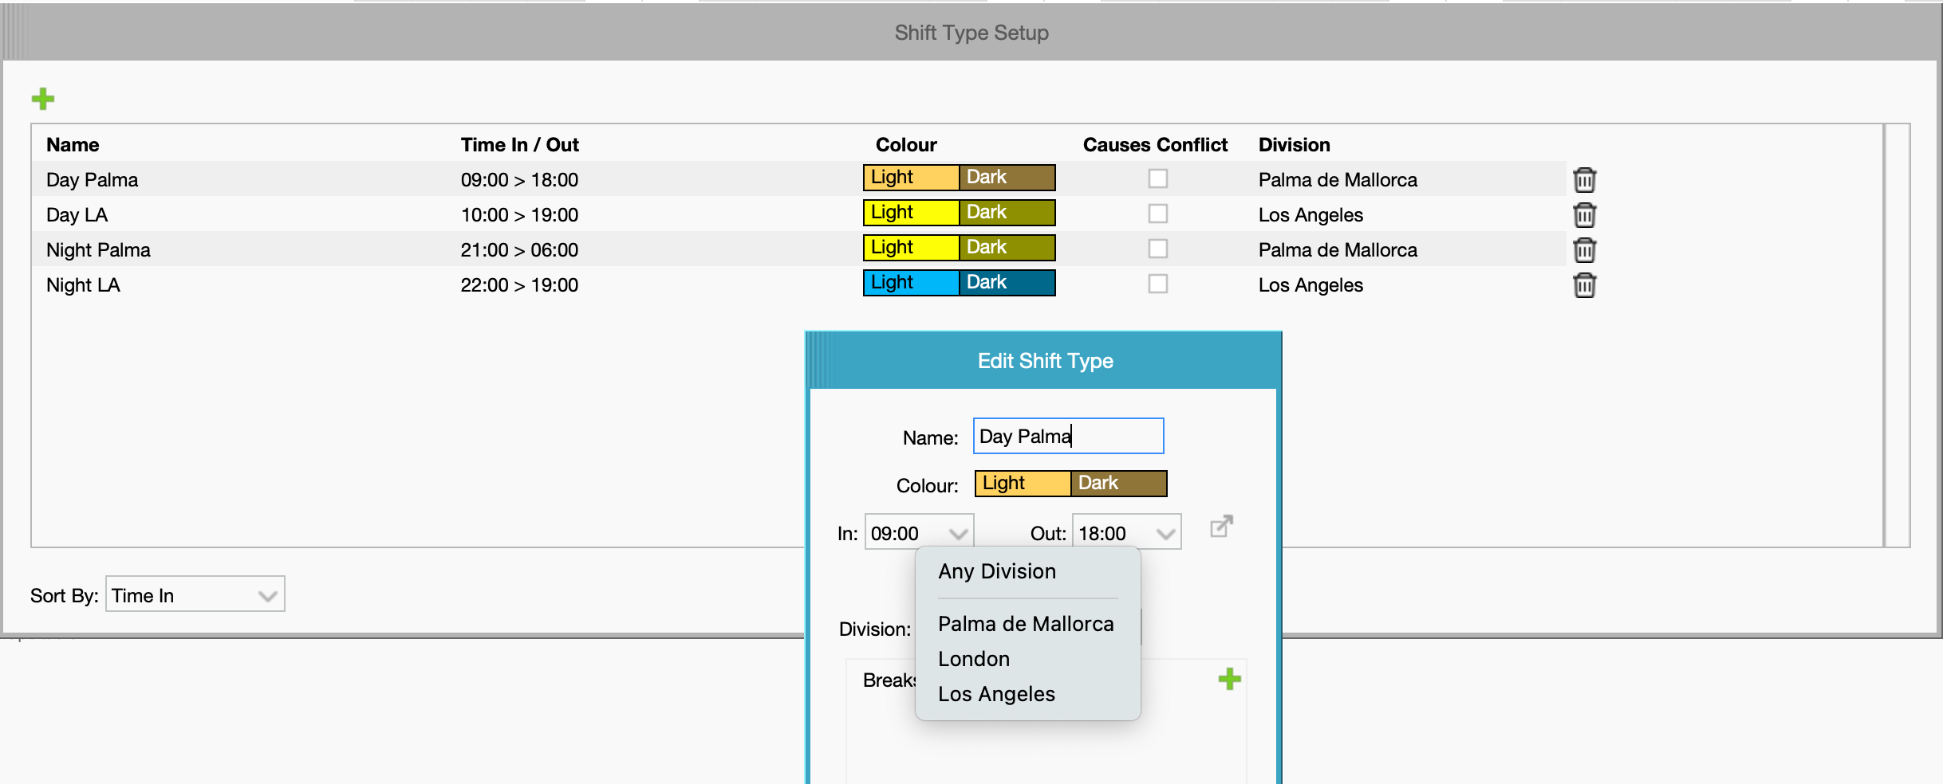Delete the Night Palma shift type
1943x784 pixels.
pyautogui.click(x=1584, y=250)
